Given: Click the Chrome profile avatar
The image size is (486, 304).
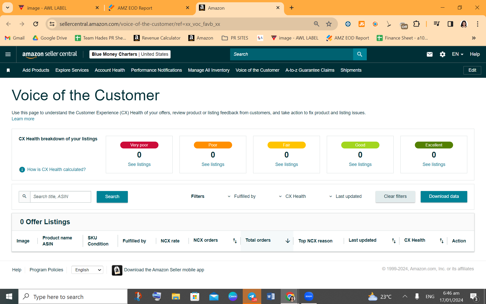Looking at the screenshot, I should [464, 24].
